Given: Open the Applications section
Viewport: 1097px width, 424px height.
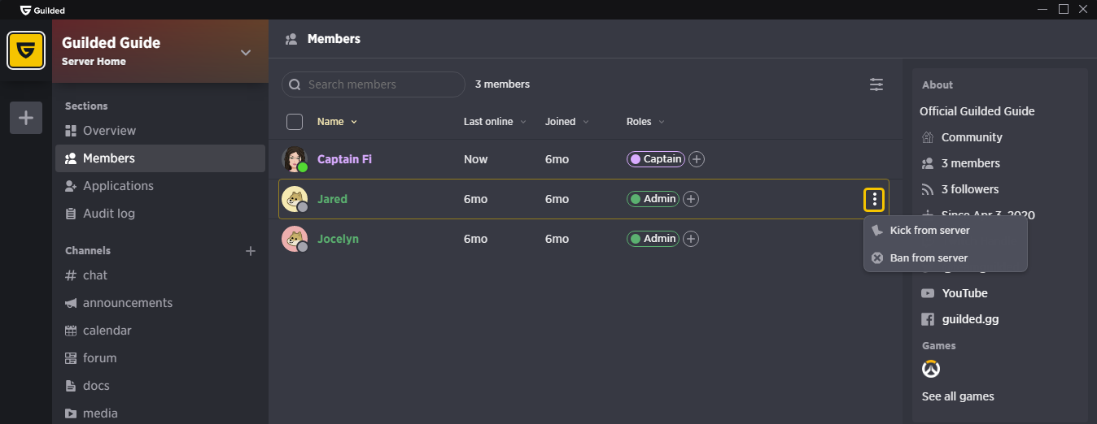Looking at the screenshot, I should (160, 186).
